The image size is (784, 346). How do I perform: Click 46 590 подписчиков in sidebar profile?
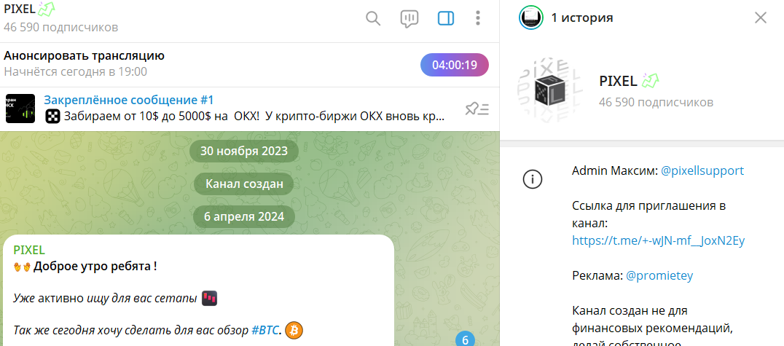click(x=656, y=103)
